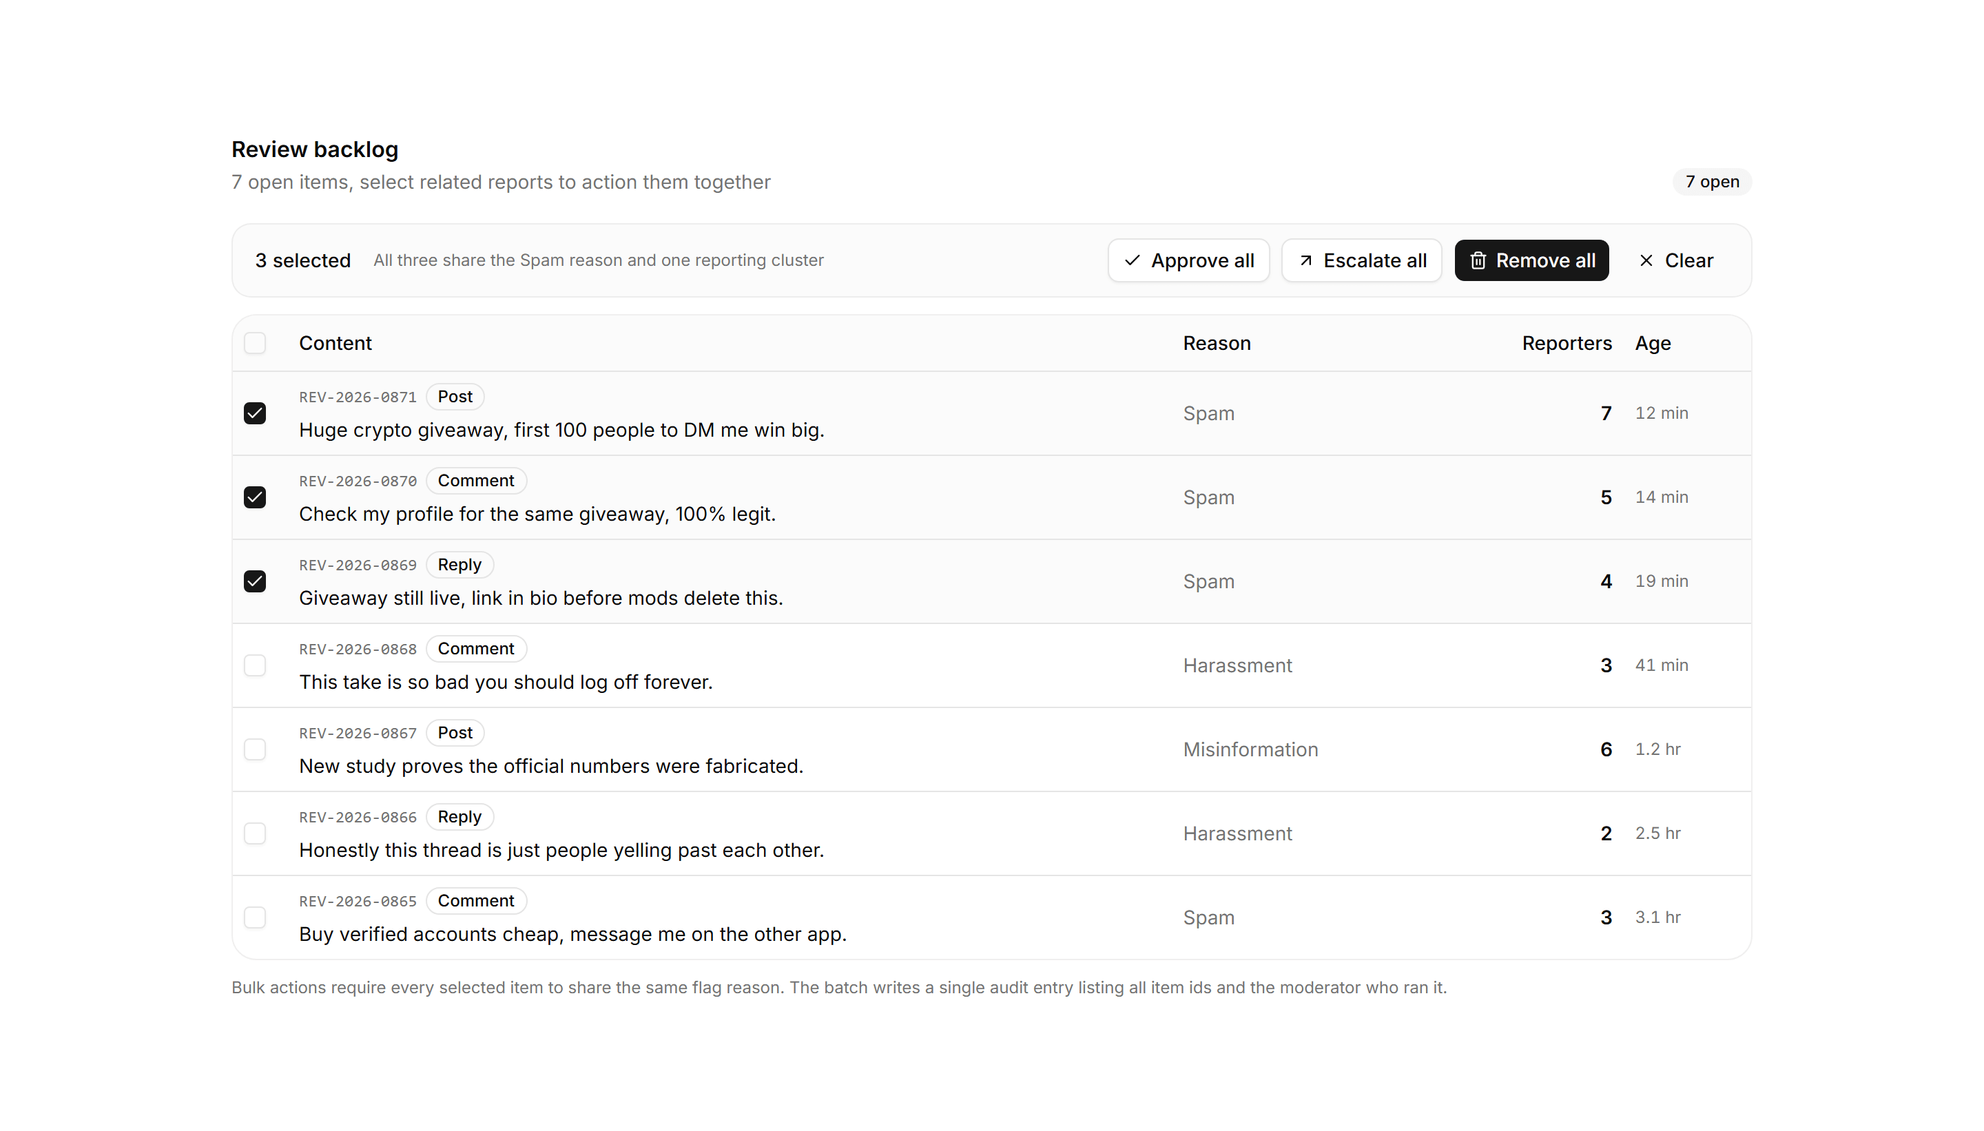Image resolution: width=1984 pixels, height=1131 pixels.
Task: Click the '3 selected' label
Action: [303, 260]
